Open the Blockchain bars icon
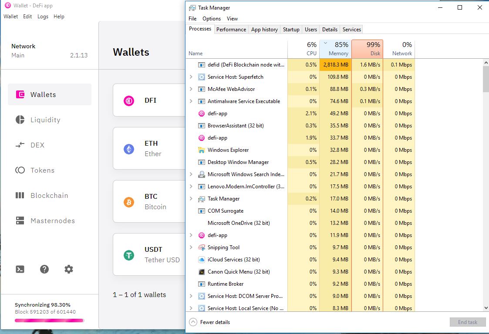The width and height of the screenshot is (489, 334). pos(20,195)
